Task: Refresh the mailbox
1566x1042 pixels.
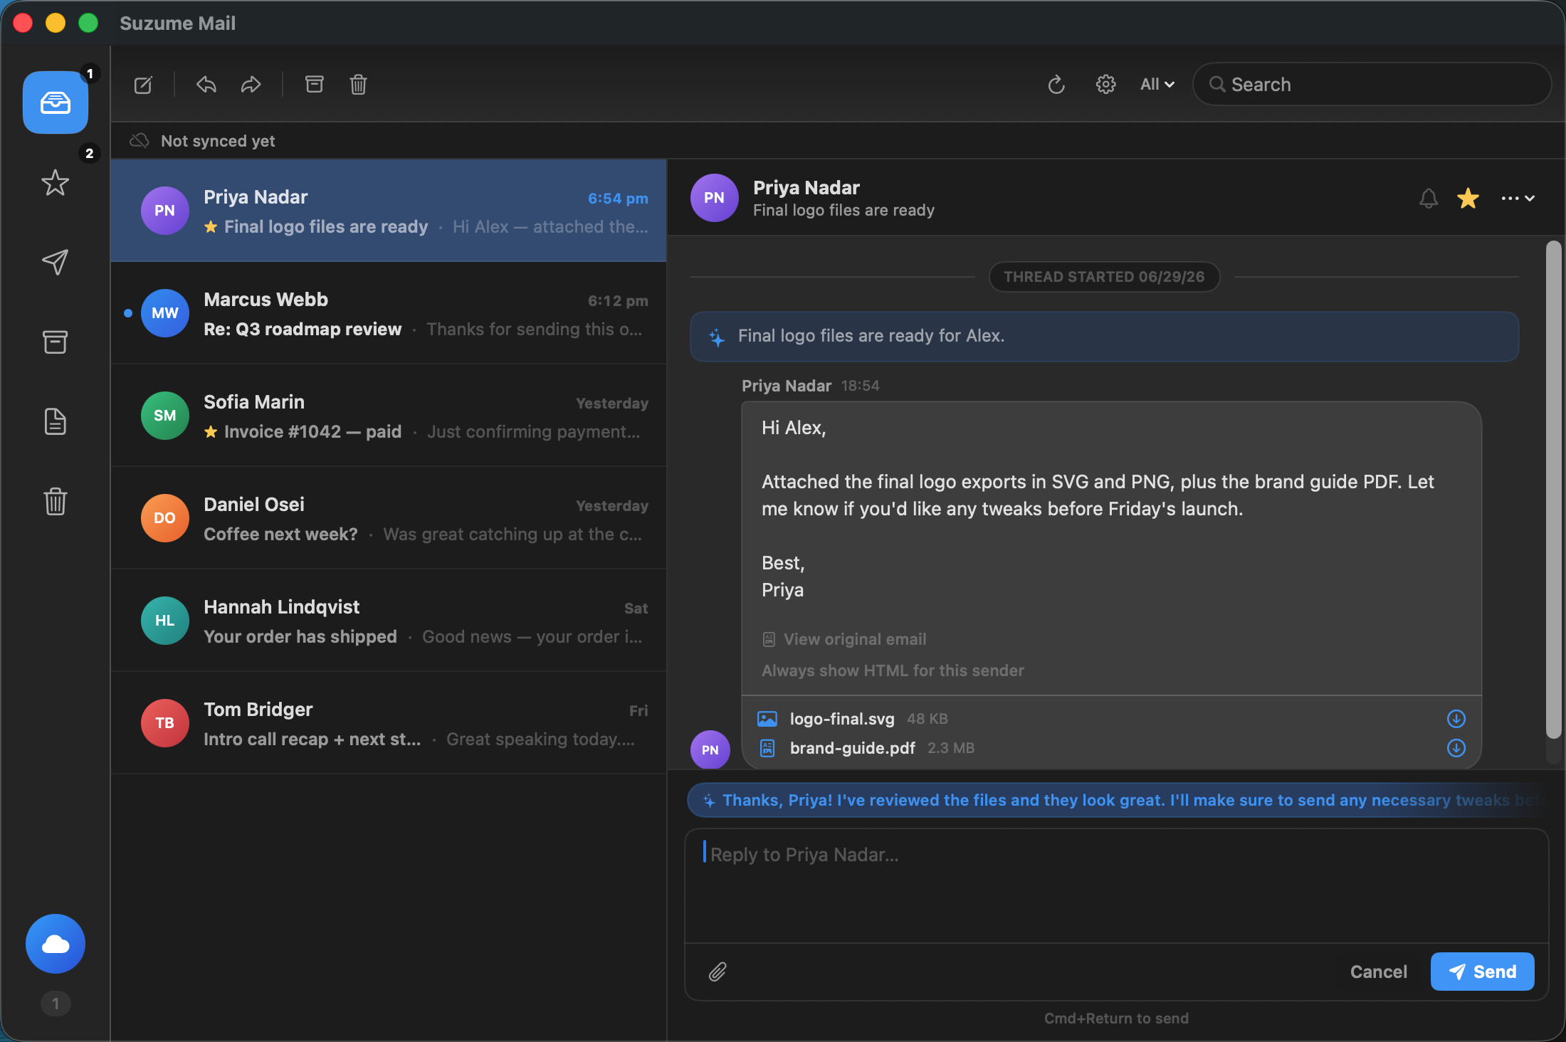Action: coord(1056,85)
